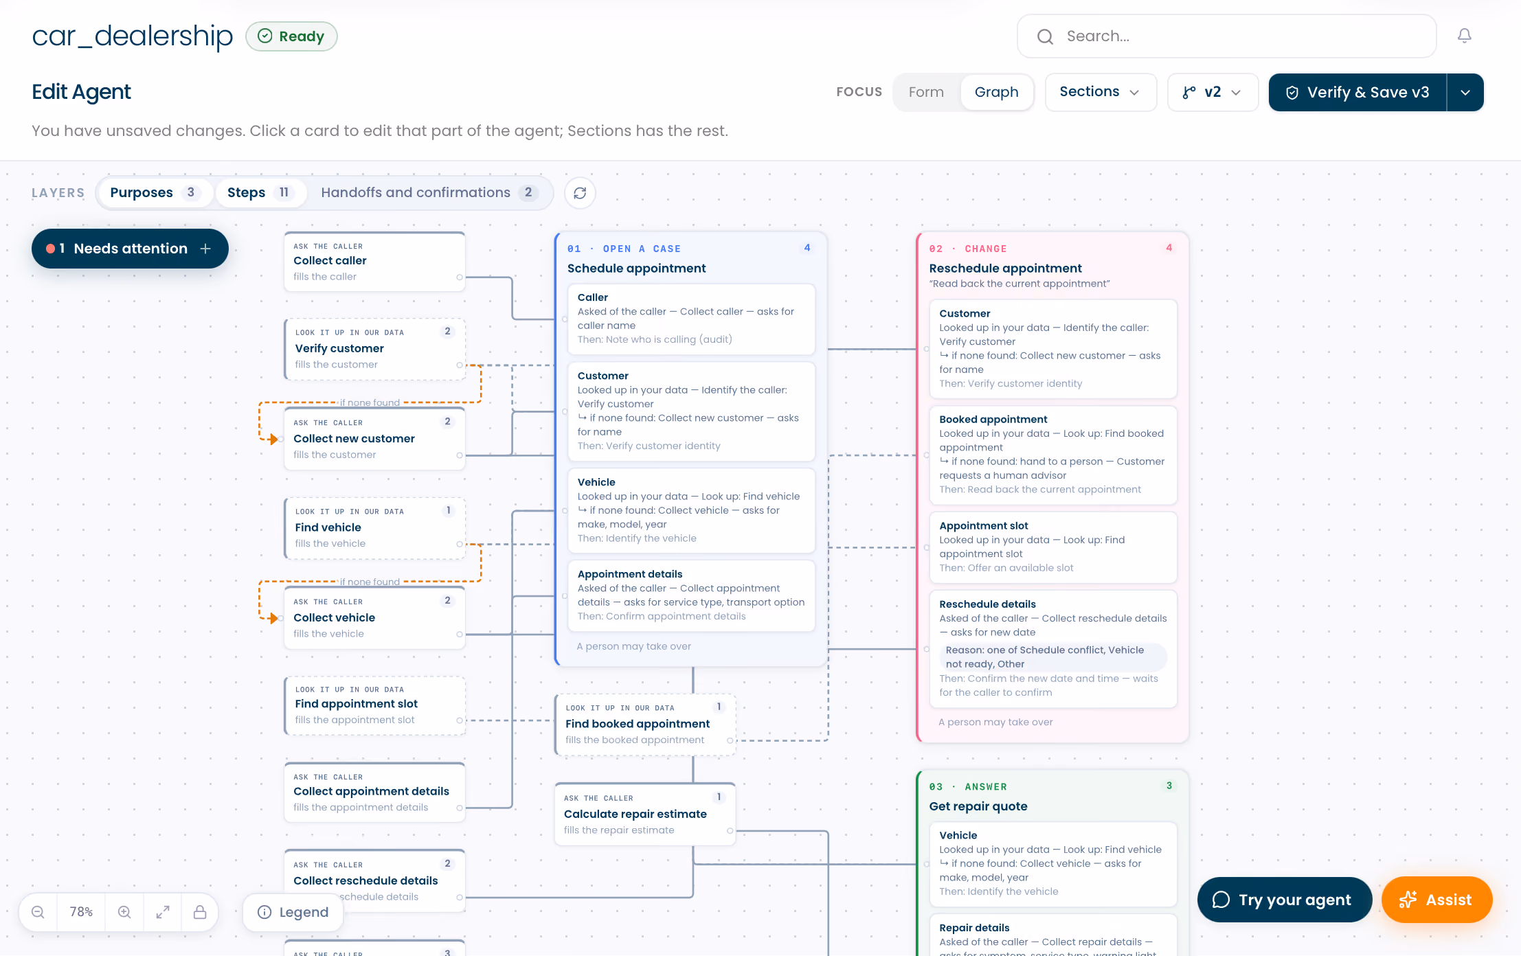The image size is (1521, 956).
Task: Select the Collect new customer card
Action: [375, 439]
